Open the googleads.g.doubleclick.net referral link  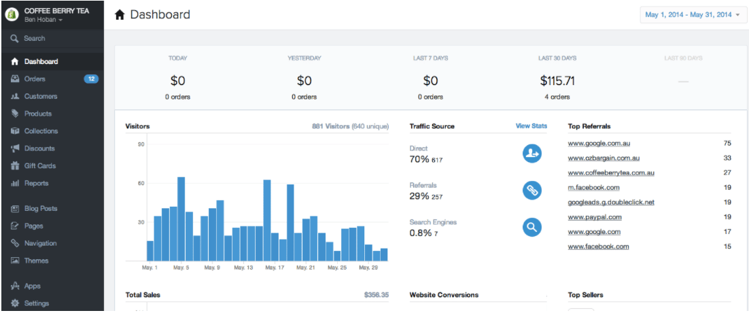coord(611,202)
